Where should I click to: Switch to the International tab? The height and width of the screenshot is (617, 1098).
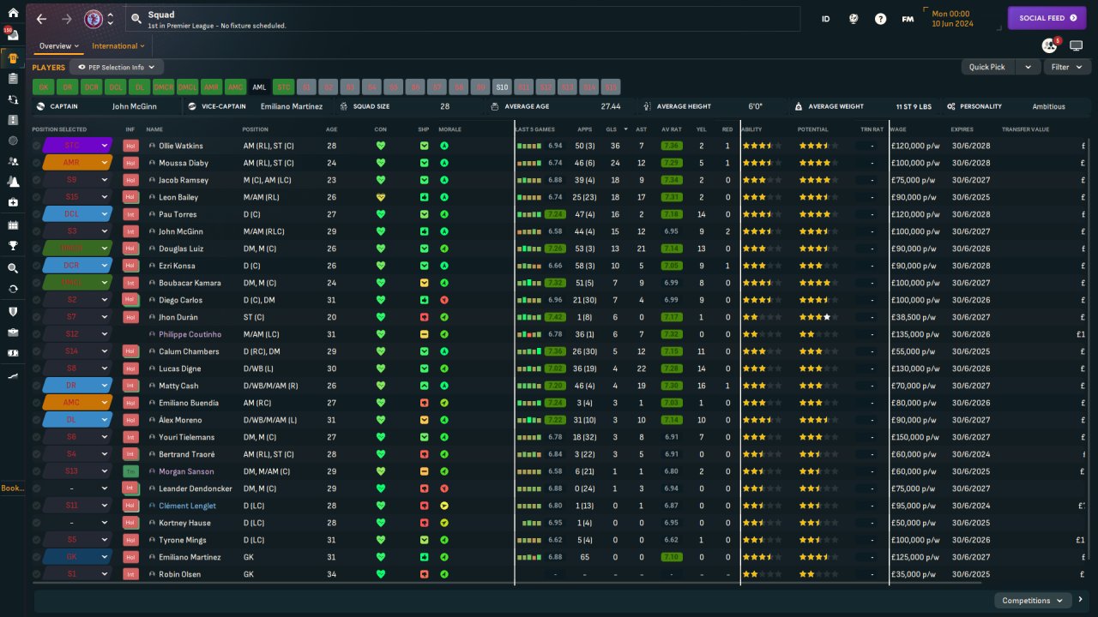tap(118, 46)
